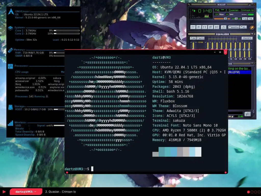Screen dimensions: 261x196
Task: Click the WACUP time display
Action: pyautogui.click(x=205, y=11)
